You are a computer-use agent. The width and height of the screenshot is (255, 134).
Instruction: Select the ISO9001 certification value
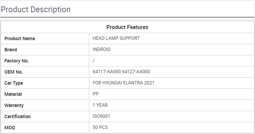tap(101, 116)
